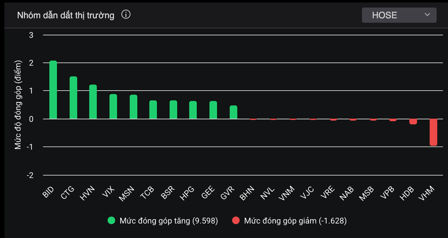Click the TCB bar in the chart
The width and height of the screenshot is (448, 238).
(x=153, y=110)
